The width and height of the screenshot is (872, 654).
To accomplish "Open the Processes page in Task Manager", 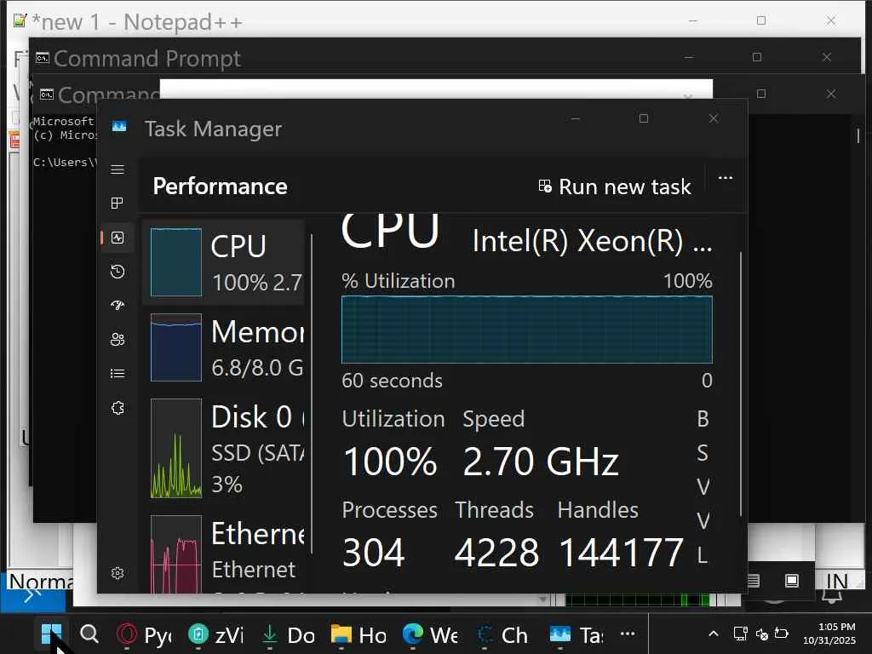I will pyautogui.click(x=118, y=204).
